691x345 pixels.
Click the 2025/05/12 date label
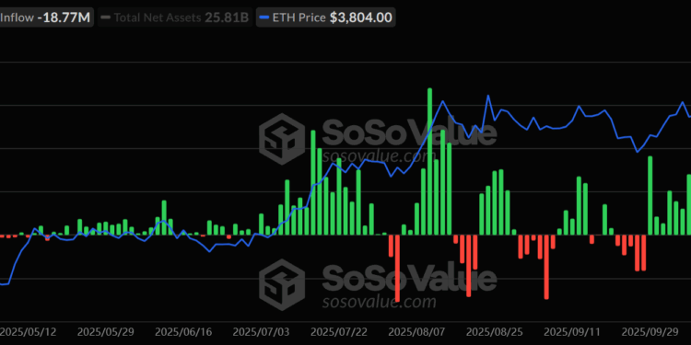coord(28,332)
